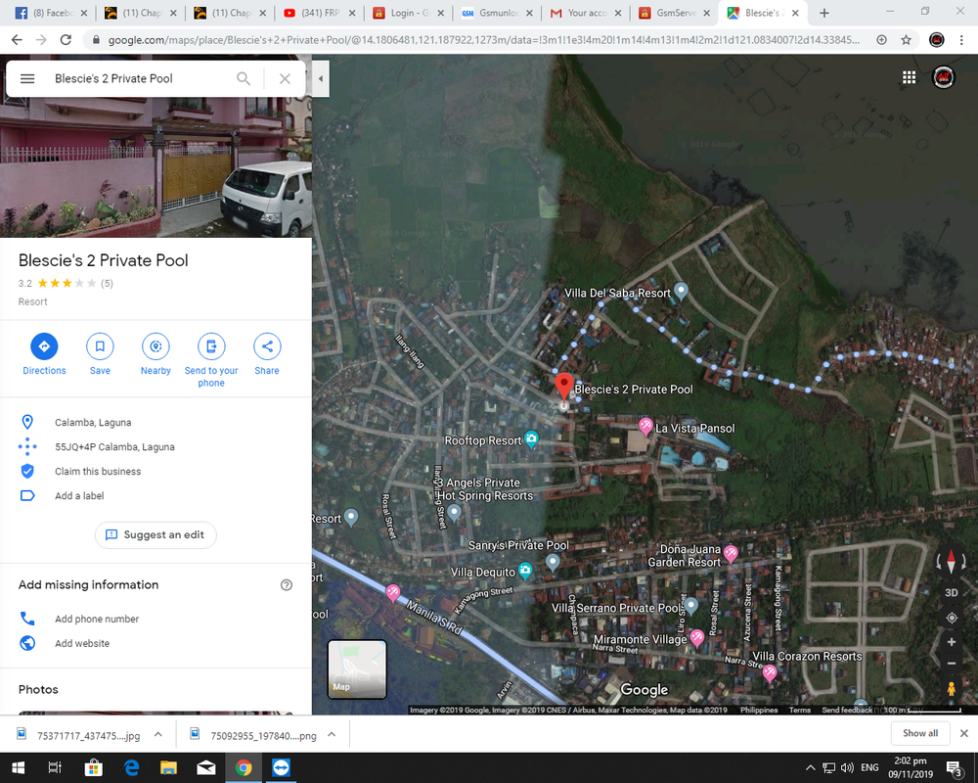Image resolution: width=978 pixels, height=783 pixels.
Task: Click the 5 reviews count
Action: pyautogui.click(x=108, y=284)
